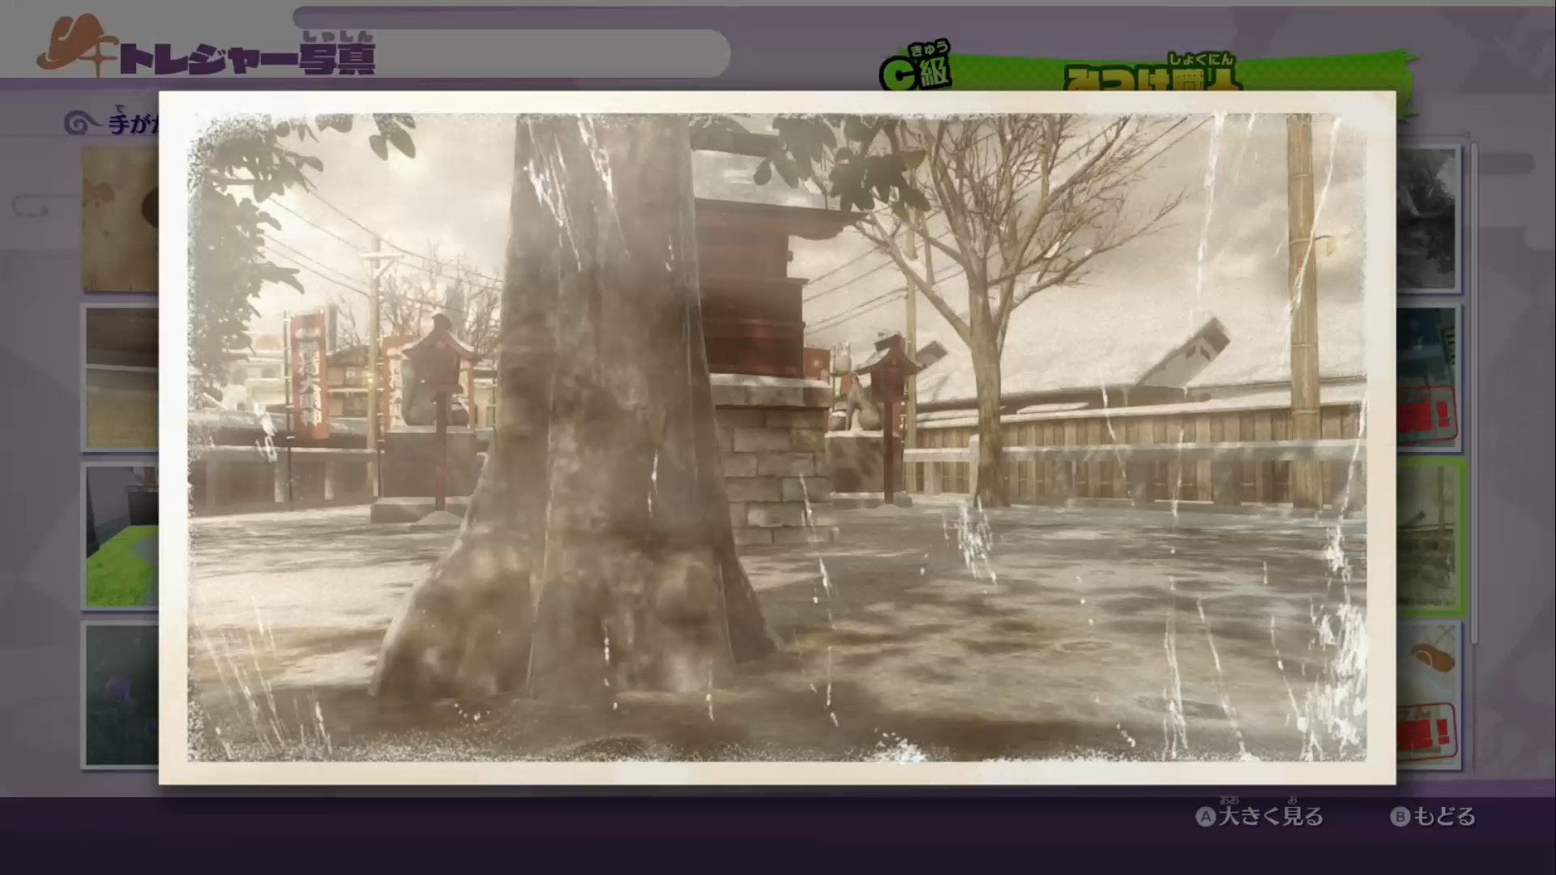Screen dimensions: 1556x875
Task: Select the highlighted green-bordered thumbnail on right
Action: pos(1430,536)
